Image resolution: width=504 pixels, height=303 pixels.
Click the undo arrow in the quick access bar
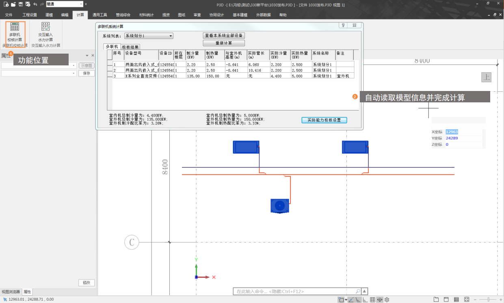[x=35, y=4]
